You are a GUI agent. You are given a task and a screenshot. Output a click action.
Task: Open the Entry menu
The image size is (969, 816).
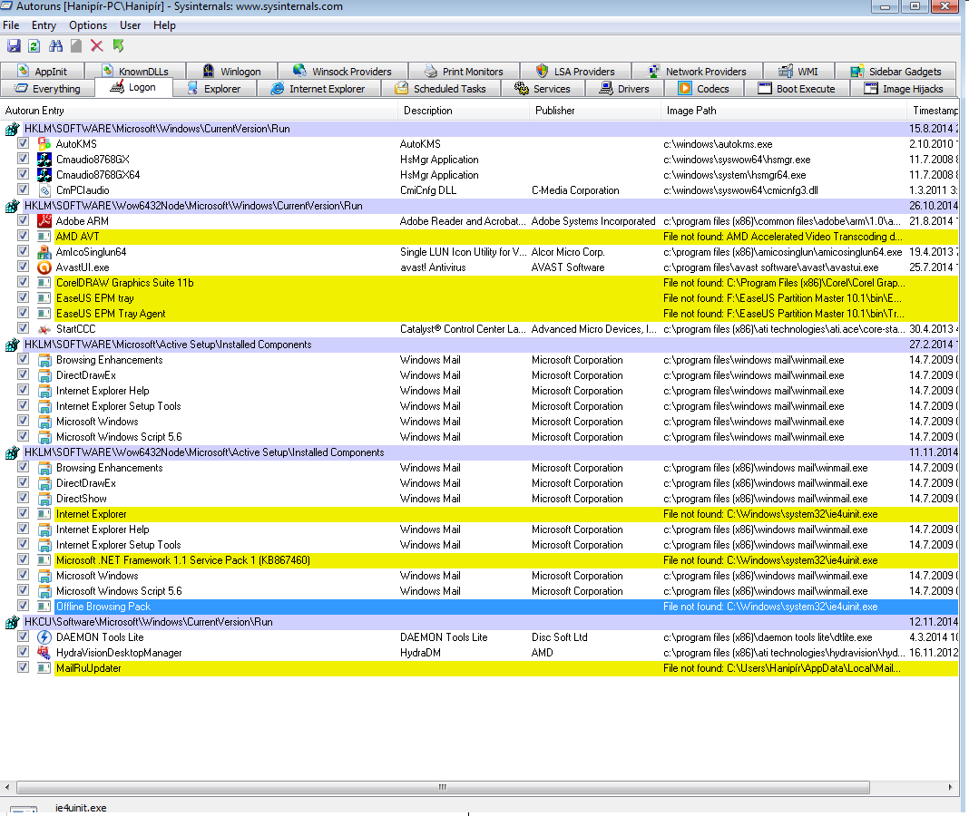point(44,25)
